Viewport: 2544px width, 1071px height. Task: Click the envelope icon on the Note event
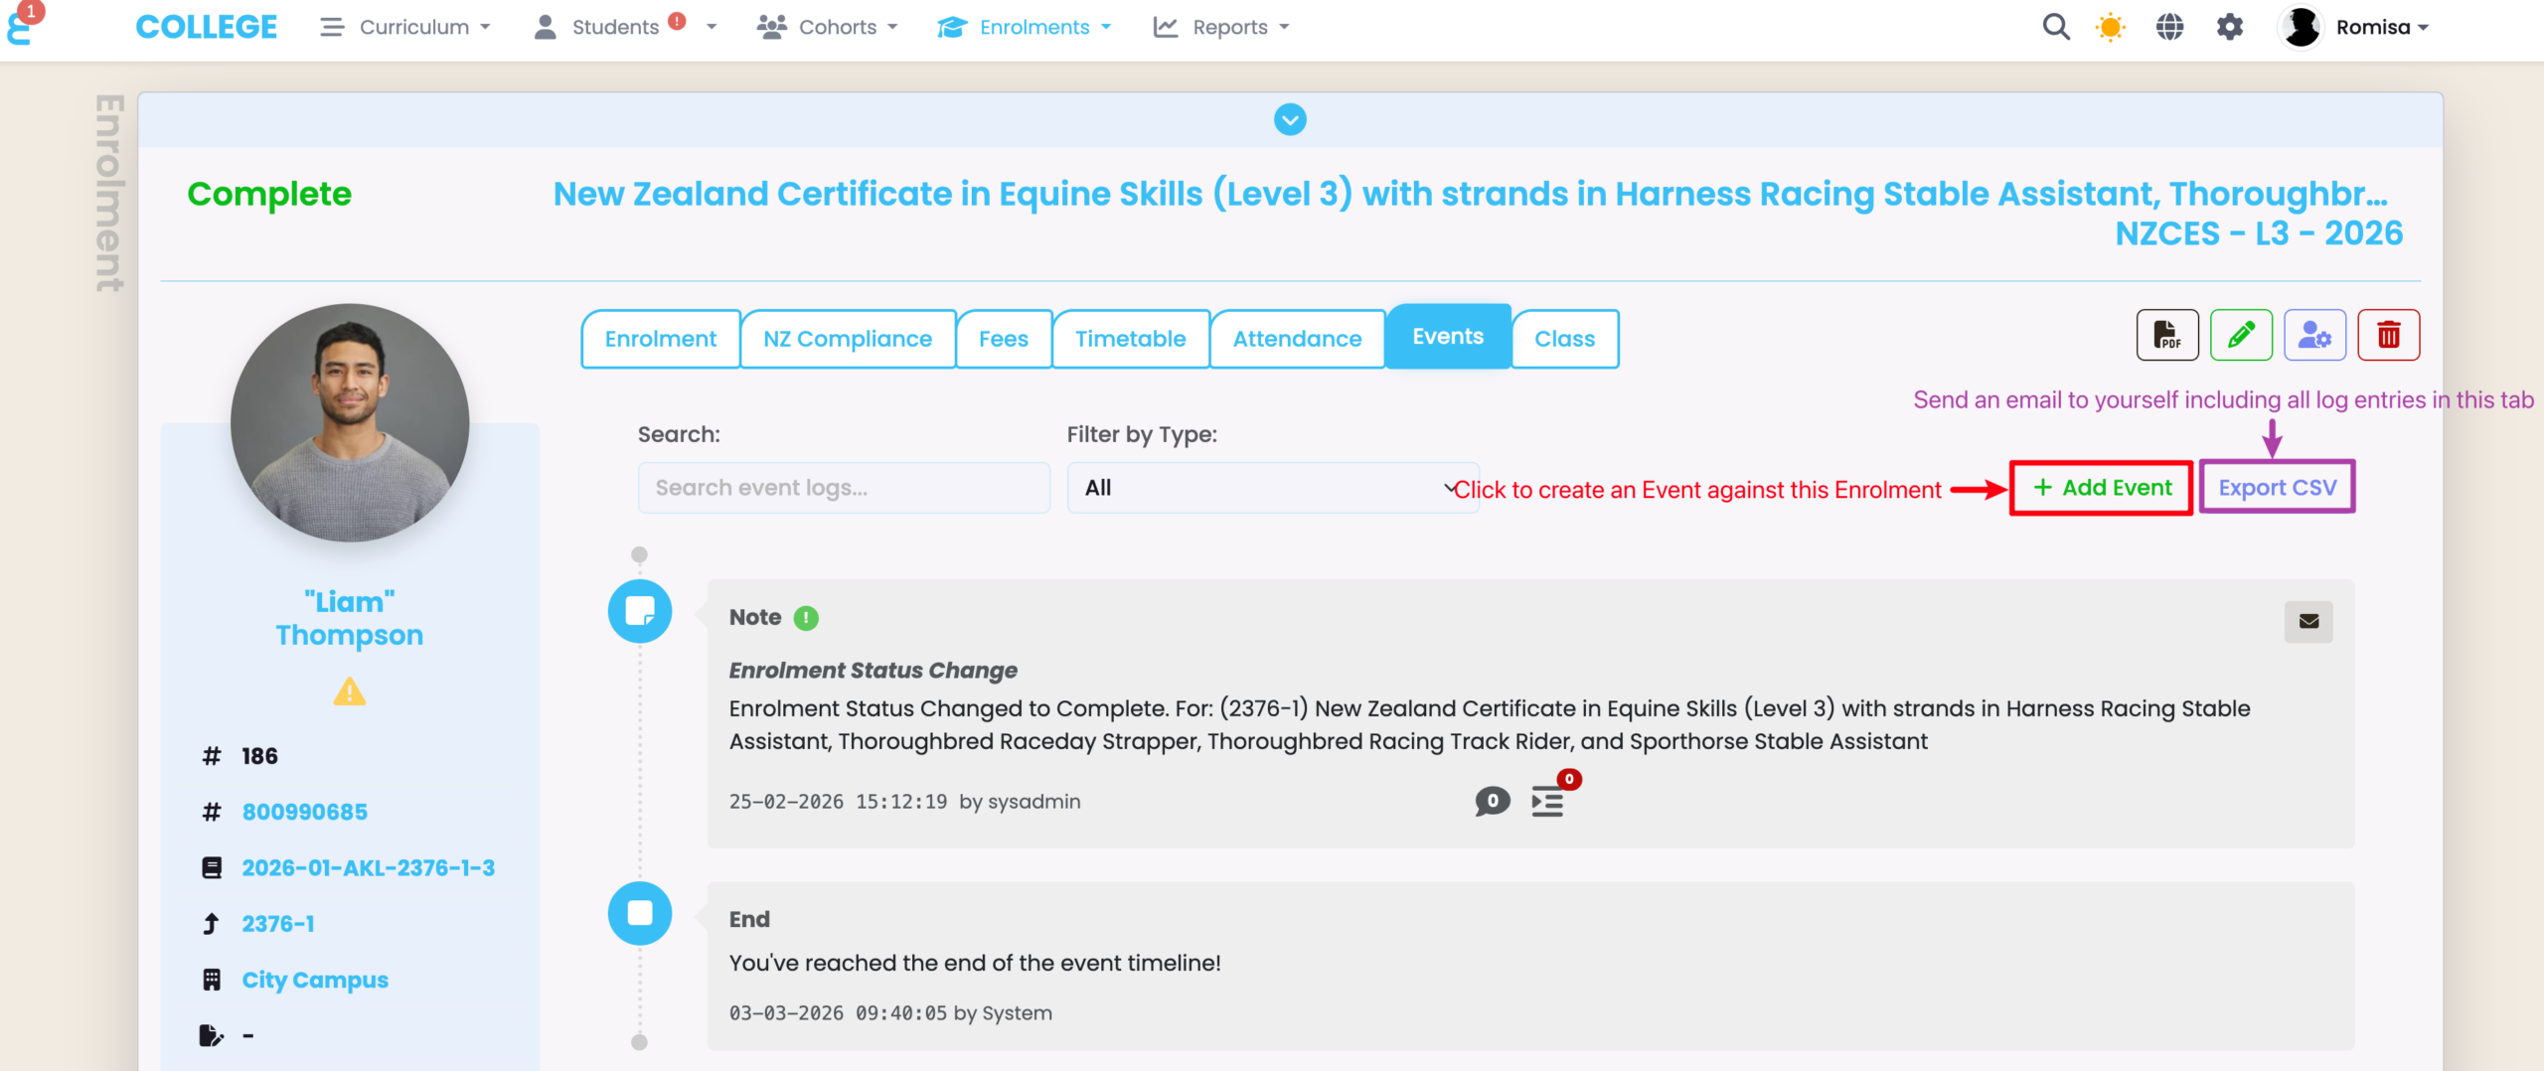pos(2307,622)
